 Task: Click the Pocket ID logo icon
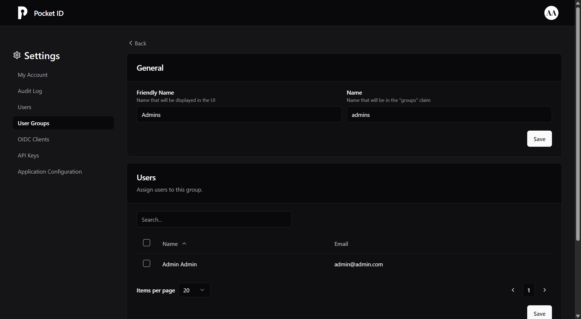point(23,13)
